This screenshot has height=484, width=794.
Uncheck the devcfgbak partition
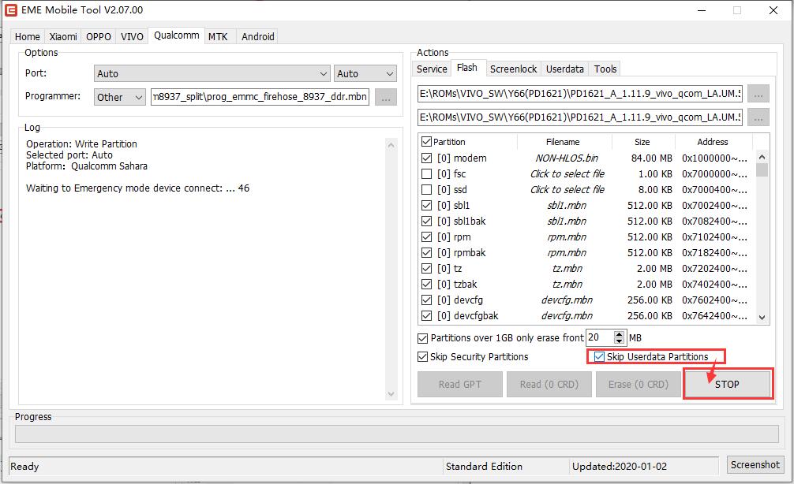pyautogui.click(x=427, y=315)
